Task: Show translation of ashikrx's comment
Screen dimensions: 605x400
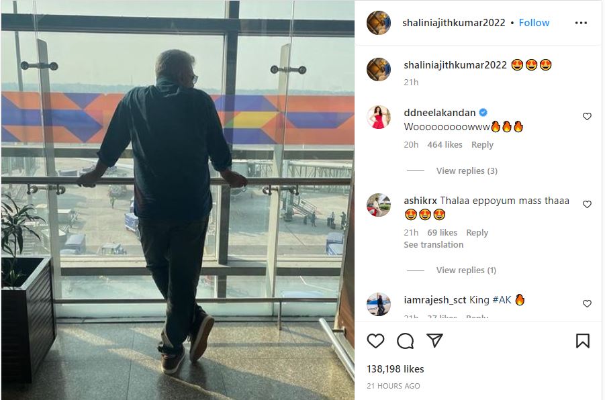Action: [434, 244]
